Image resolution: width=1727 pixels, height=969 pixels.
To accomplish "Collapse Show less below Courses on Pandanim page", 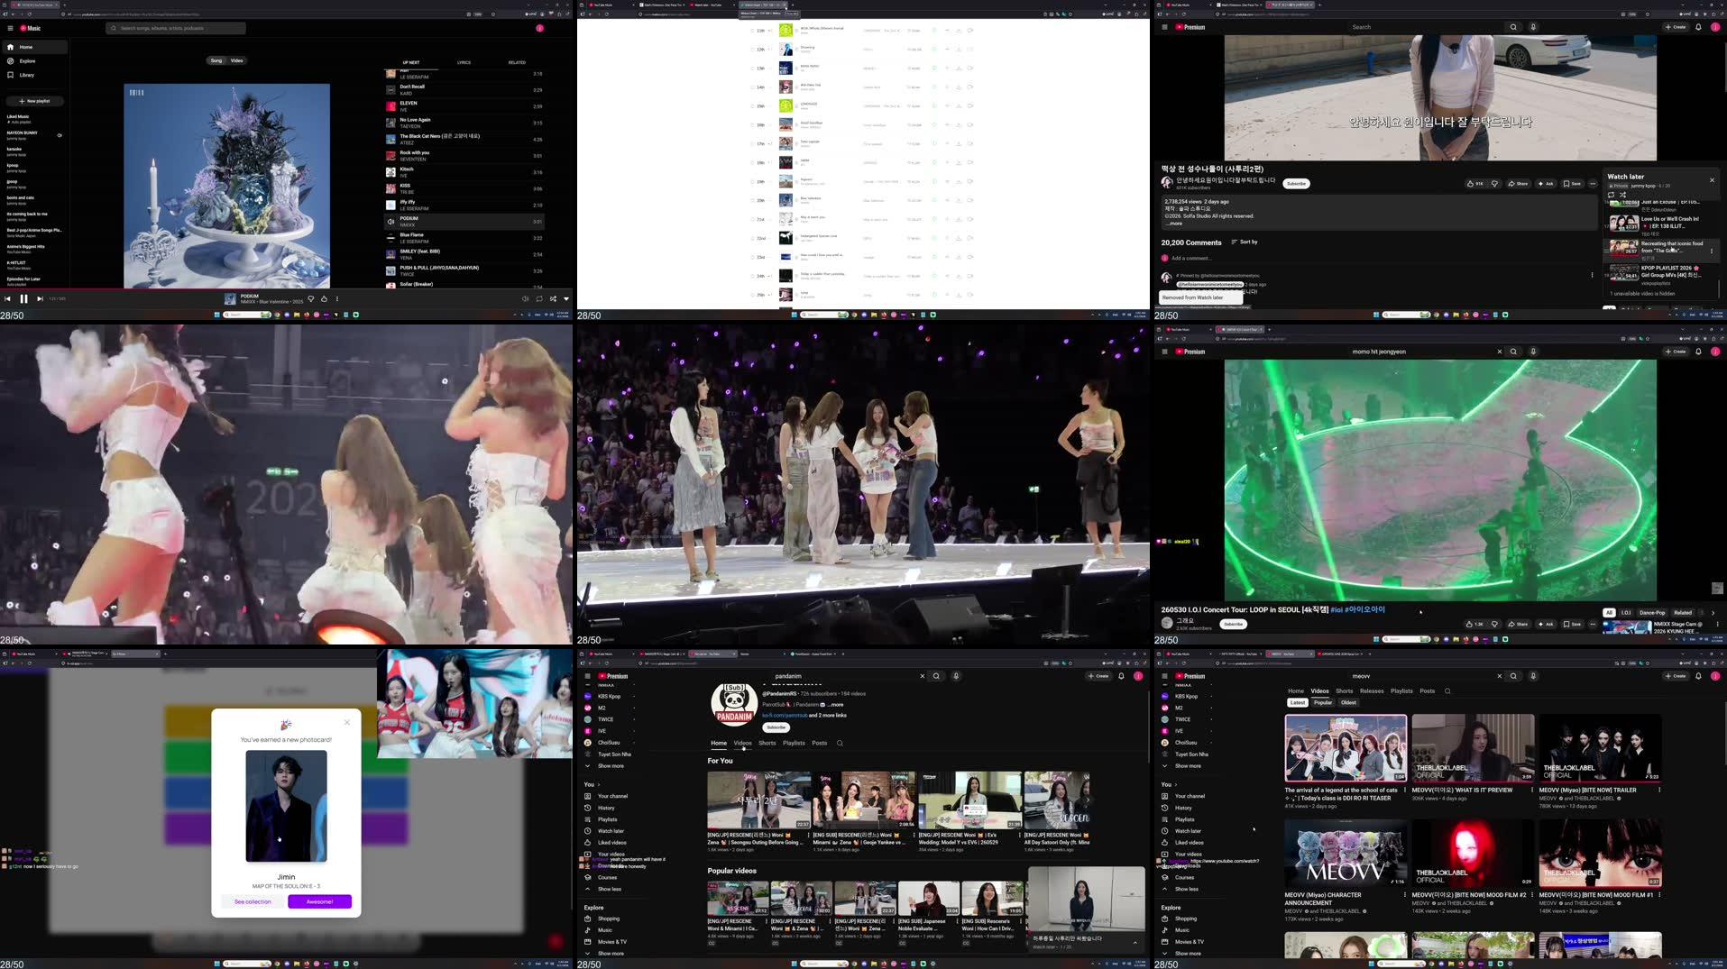I will pos(610,889).
